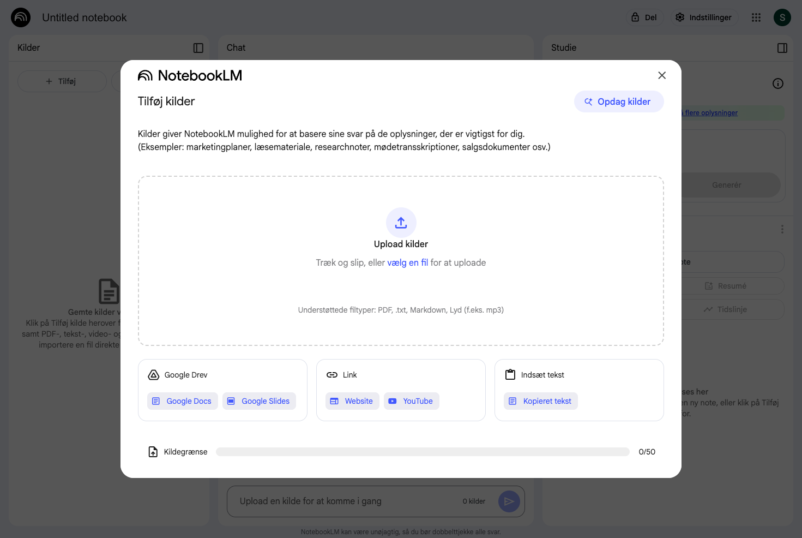Image resolution: width=802 pixels, height=538 pixels.
Task: Collapse the Kilder panel
Action: click(x=197, y=48)
